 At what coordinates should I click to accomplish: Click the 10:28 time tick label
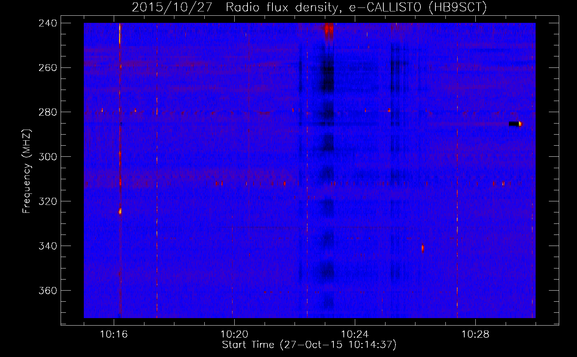[x=475, y=335]
